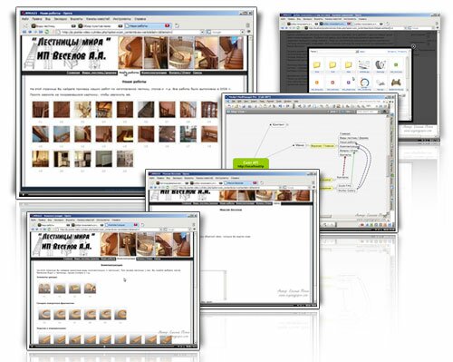453x362 pixels.
Task: Close the lightbox popup over the dark page
Action: (x=413, y=46)
